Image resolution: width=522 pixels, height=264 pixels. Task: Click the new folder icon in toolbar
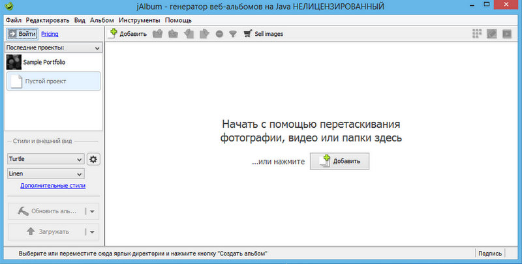pos(157,34)
